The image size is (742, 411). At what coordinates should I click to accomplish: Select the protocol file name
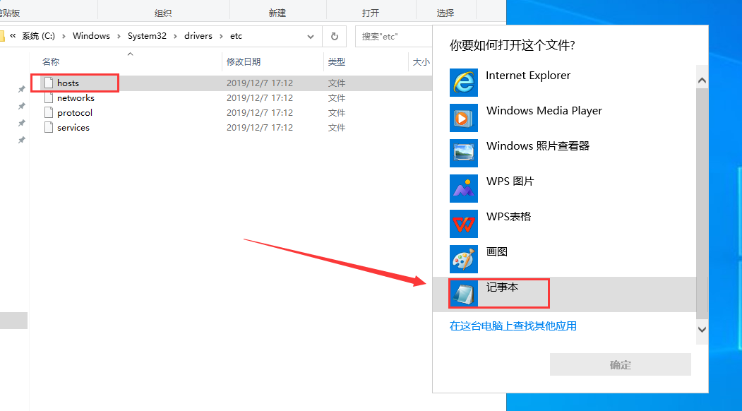75,113
